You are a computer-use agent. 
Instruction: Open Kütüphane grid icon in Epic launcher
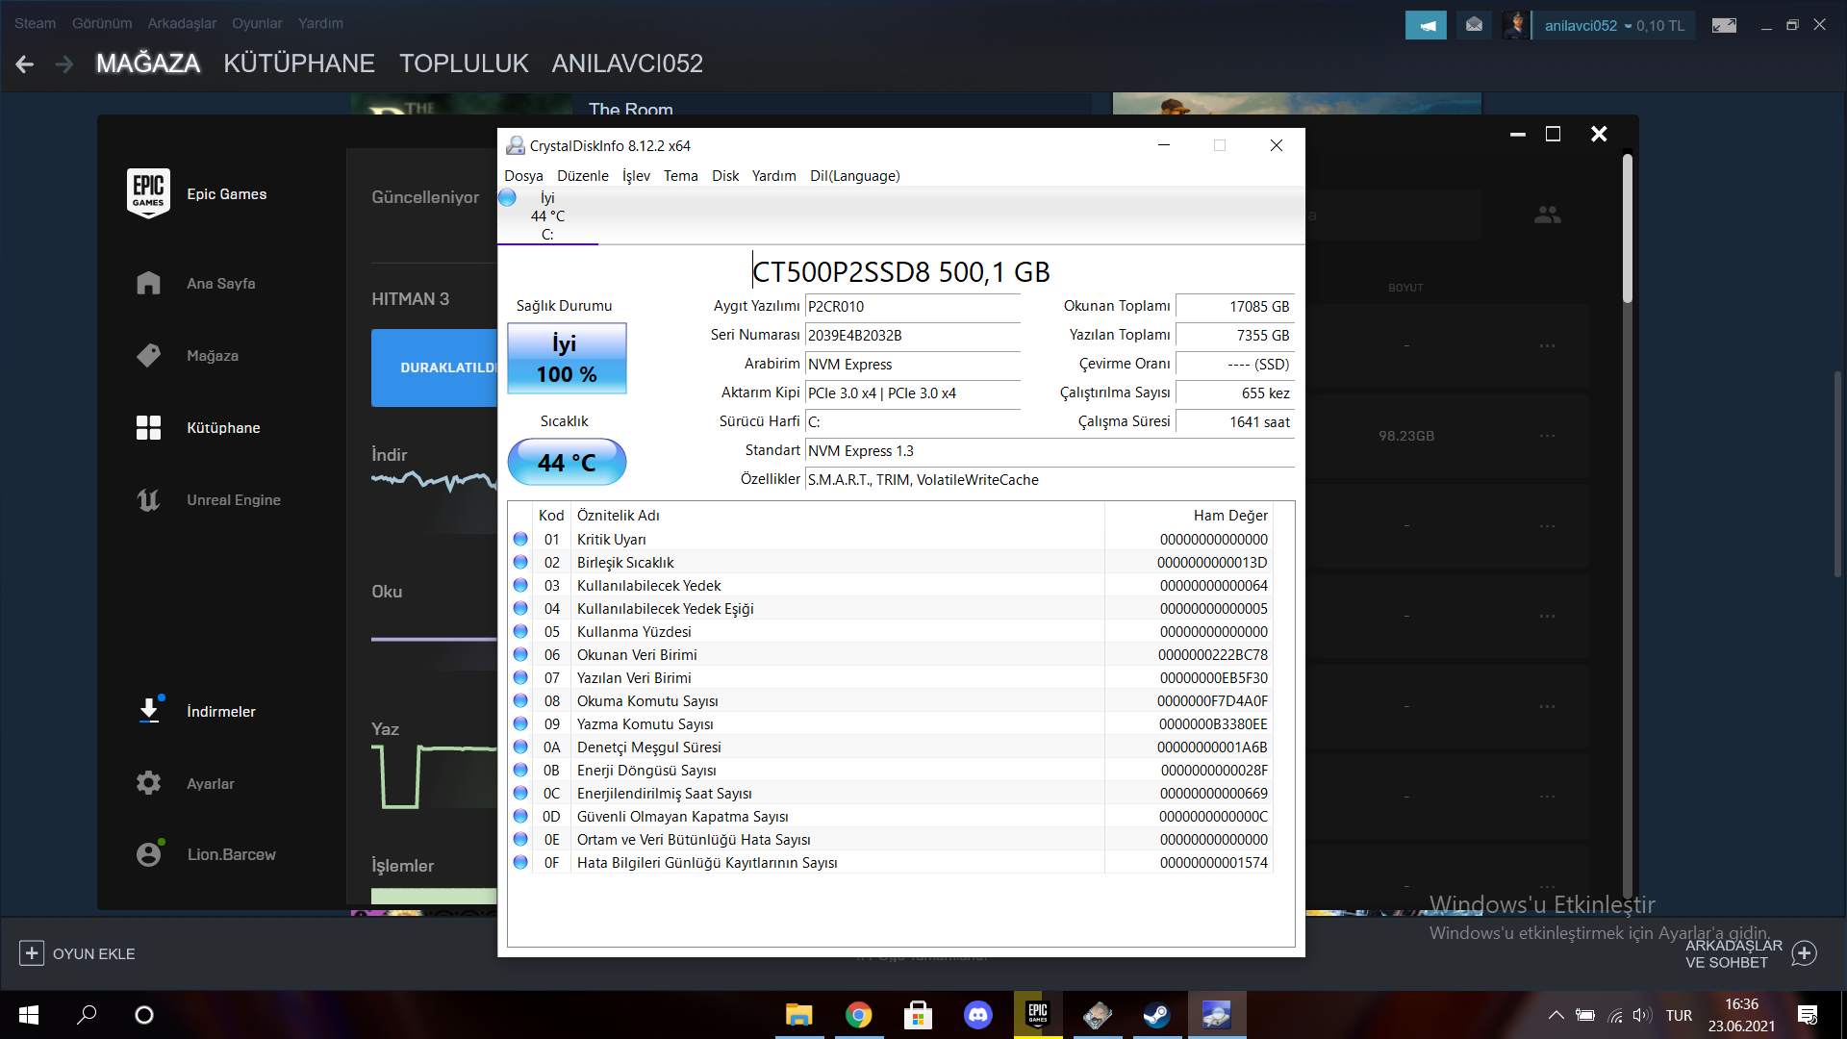148,428
